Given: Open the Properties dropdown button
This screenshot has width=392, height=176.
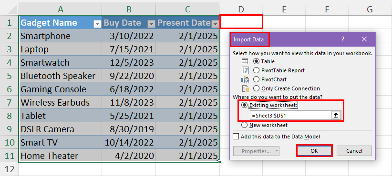Looking at the screenshot, I should (x=256, y=151).
